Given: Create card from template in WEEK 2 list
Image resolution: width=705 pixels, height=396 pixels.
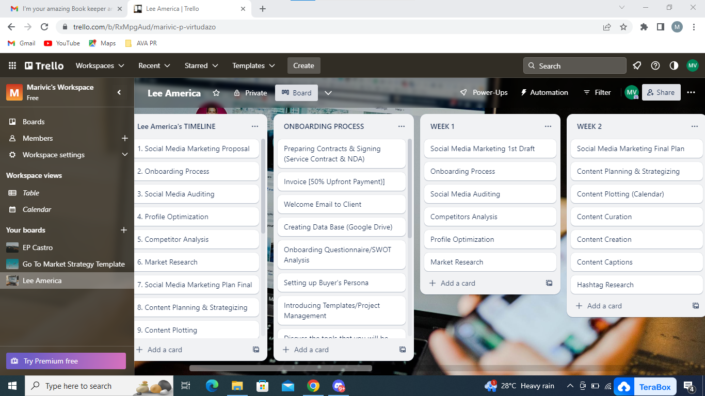Looking at the screenshot, I should [696, 306].
